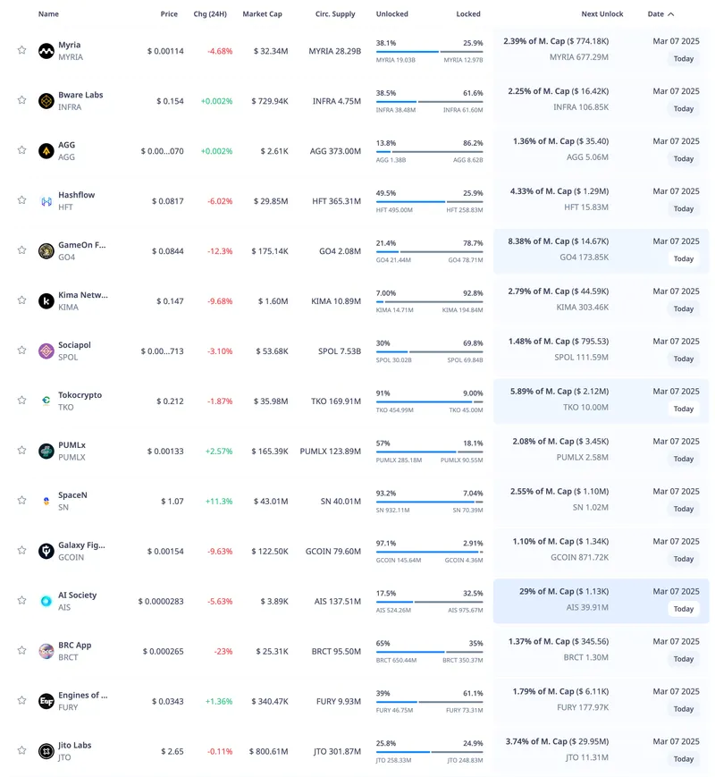Viewport: 715px width, 777px height.
Task: Click the Tokocrypto token logo
Action: coord(46,401)
